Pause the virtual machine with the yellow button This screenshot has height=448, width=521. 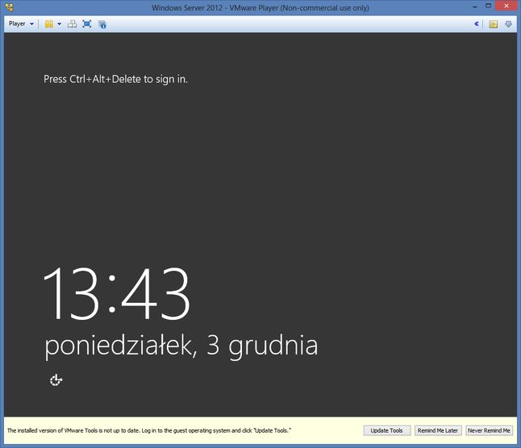[49, 24]
